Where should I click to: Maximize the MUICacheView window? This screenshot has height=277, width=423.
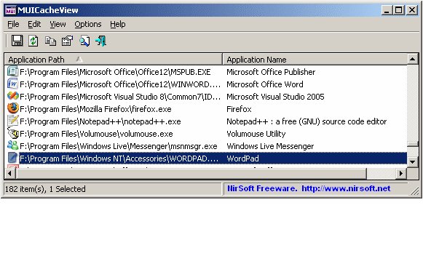click(398, 10)
